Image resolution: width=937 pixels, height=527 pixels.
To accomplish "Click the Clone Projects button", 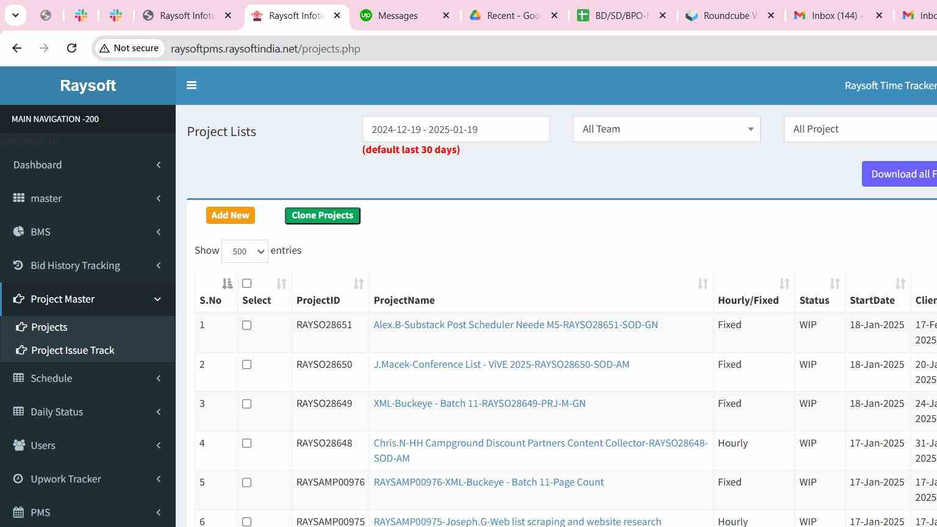I will pos(323,215).
